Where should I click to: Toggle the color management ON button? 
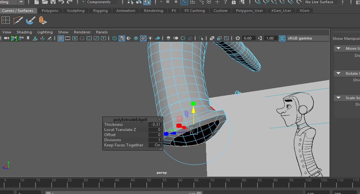tap(282, 38)
